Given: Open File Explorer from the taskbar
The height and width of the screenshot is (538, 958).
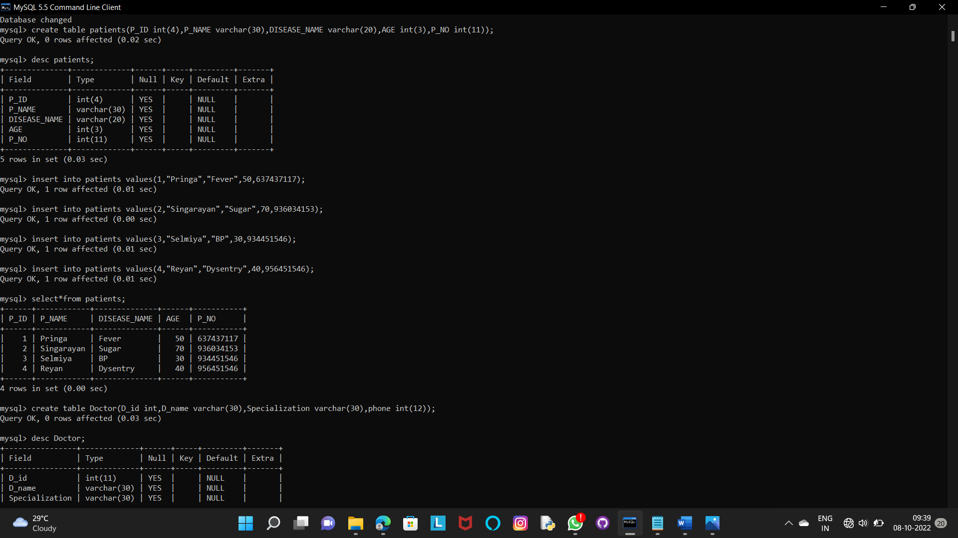Looking at the screenshot, I should point(355,524).
